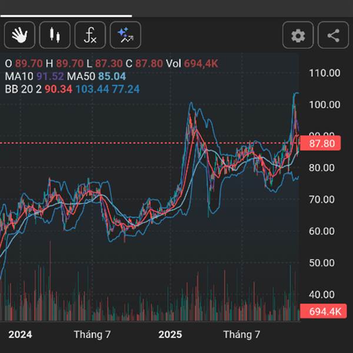Image resolution: width=353 pixels, height=353 pixels.
Task: Share the chart
Action: pyautogui.click(x=333, y=35)
